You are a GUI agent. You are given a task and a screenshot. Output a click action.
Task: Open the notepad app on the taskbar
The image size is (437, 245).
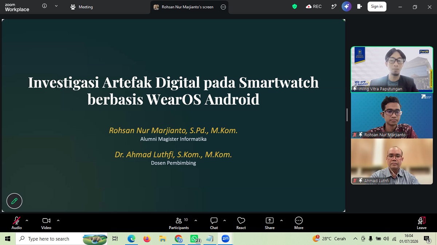[x=210, y=239]
